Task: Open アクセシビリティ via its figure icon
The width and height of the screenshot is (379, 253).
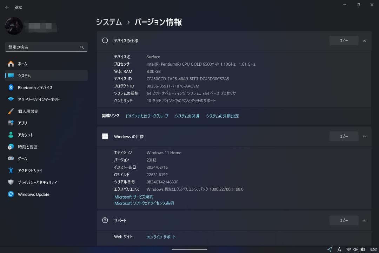Action: [11, 170]
